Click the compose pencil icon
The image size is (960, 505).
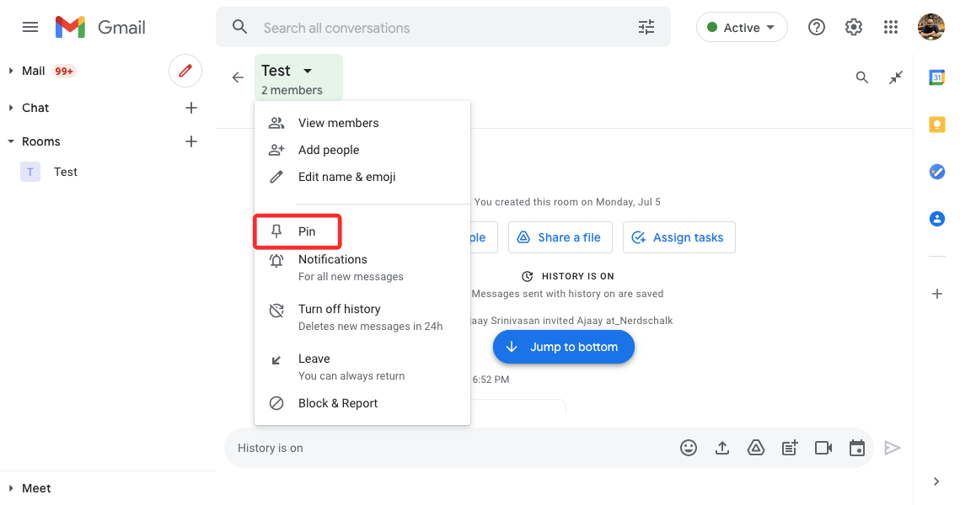tap(185, 72)
